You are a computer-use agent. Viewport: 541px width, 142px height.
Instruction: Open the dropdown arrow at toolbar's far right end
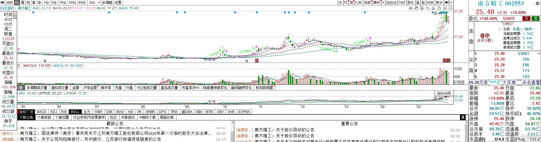click(451, 2)
